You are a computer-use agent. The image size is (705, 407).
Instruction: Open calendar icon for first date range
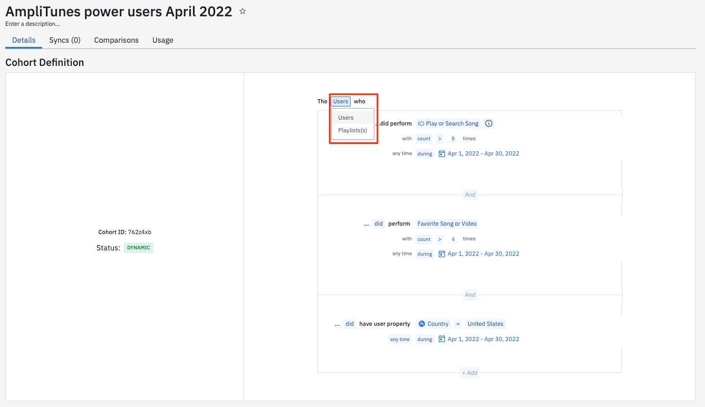[x=442, y=154]
